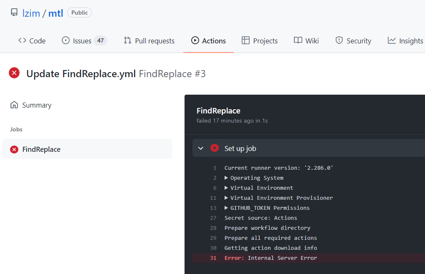Click the red failure icon beside Update FindReplace.yml

14,73
